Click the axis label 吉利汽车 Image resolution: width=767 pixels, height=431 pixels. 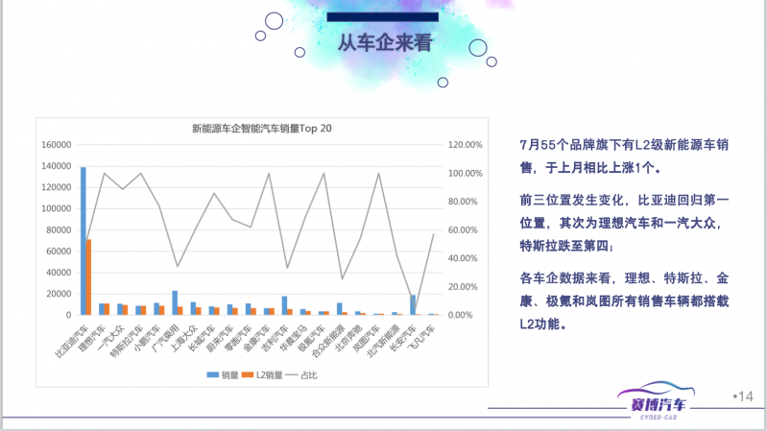pos(276,338)
